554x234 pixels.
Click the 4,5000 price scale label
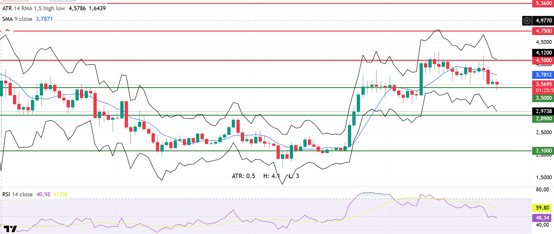[x=544, y=42]
